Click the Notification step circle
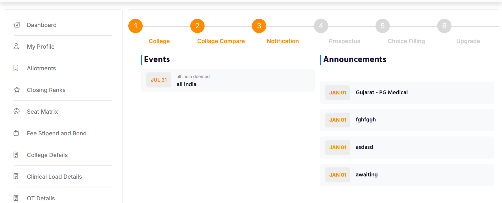Viewport: 502px width, 203px height. pos(259,26)
